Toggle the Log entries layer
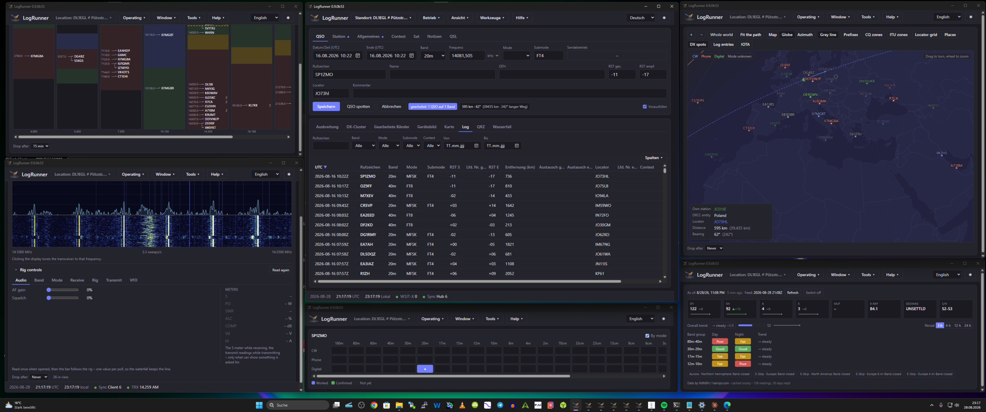This screenshot has height=412, width=986. 723,44
